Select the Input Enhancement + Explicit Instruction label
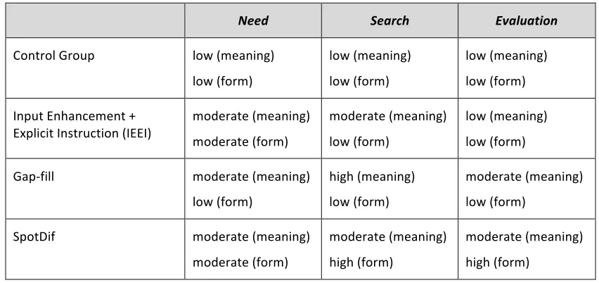599x283 pixels. (82, 125)
